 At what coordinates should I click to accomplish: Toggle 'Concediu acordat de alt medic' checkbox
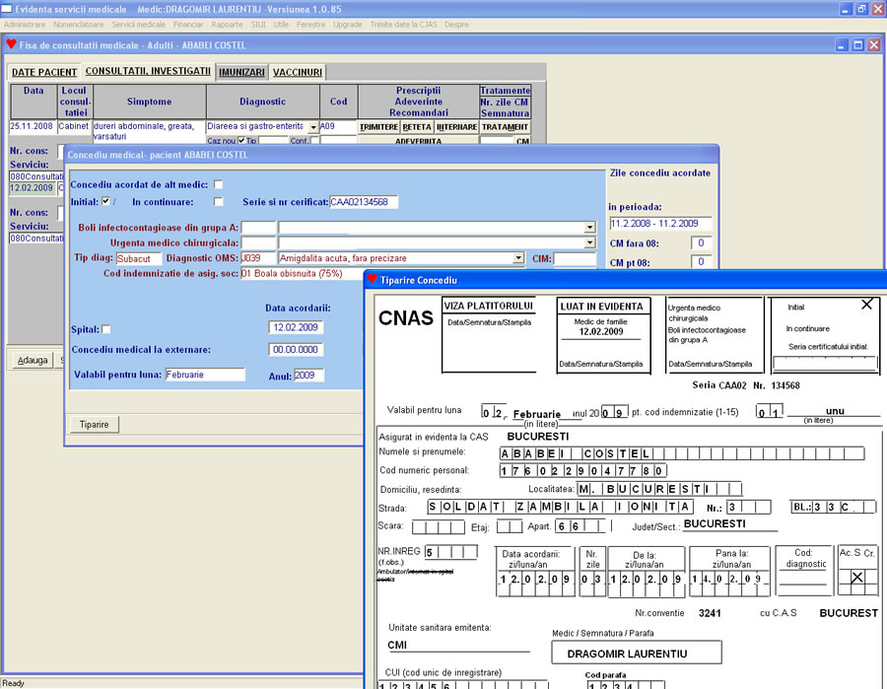pos(218,184)
